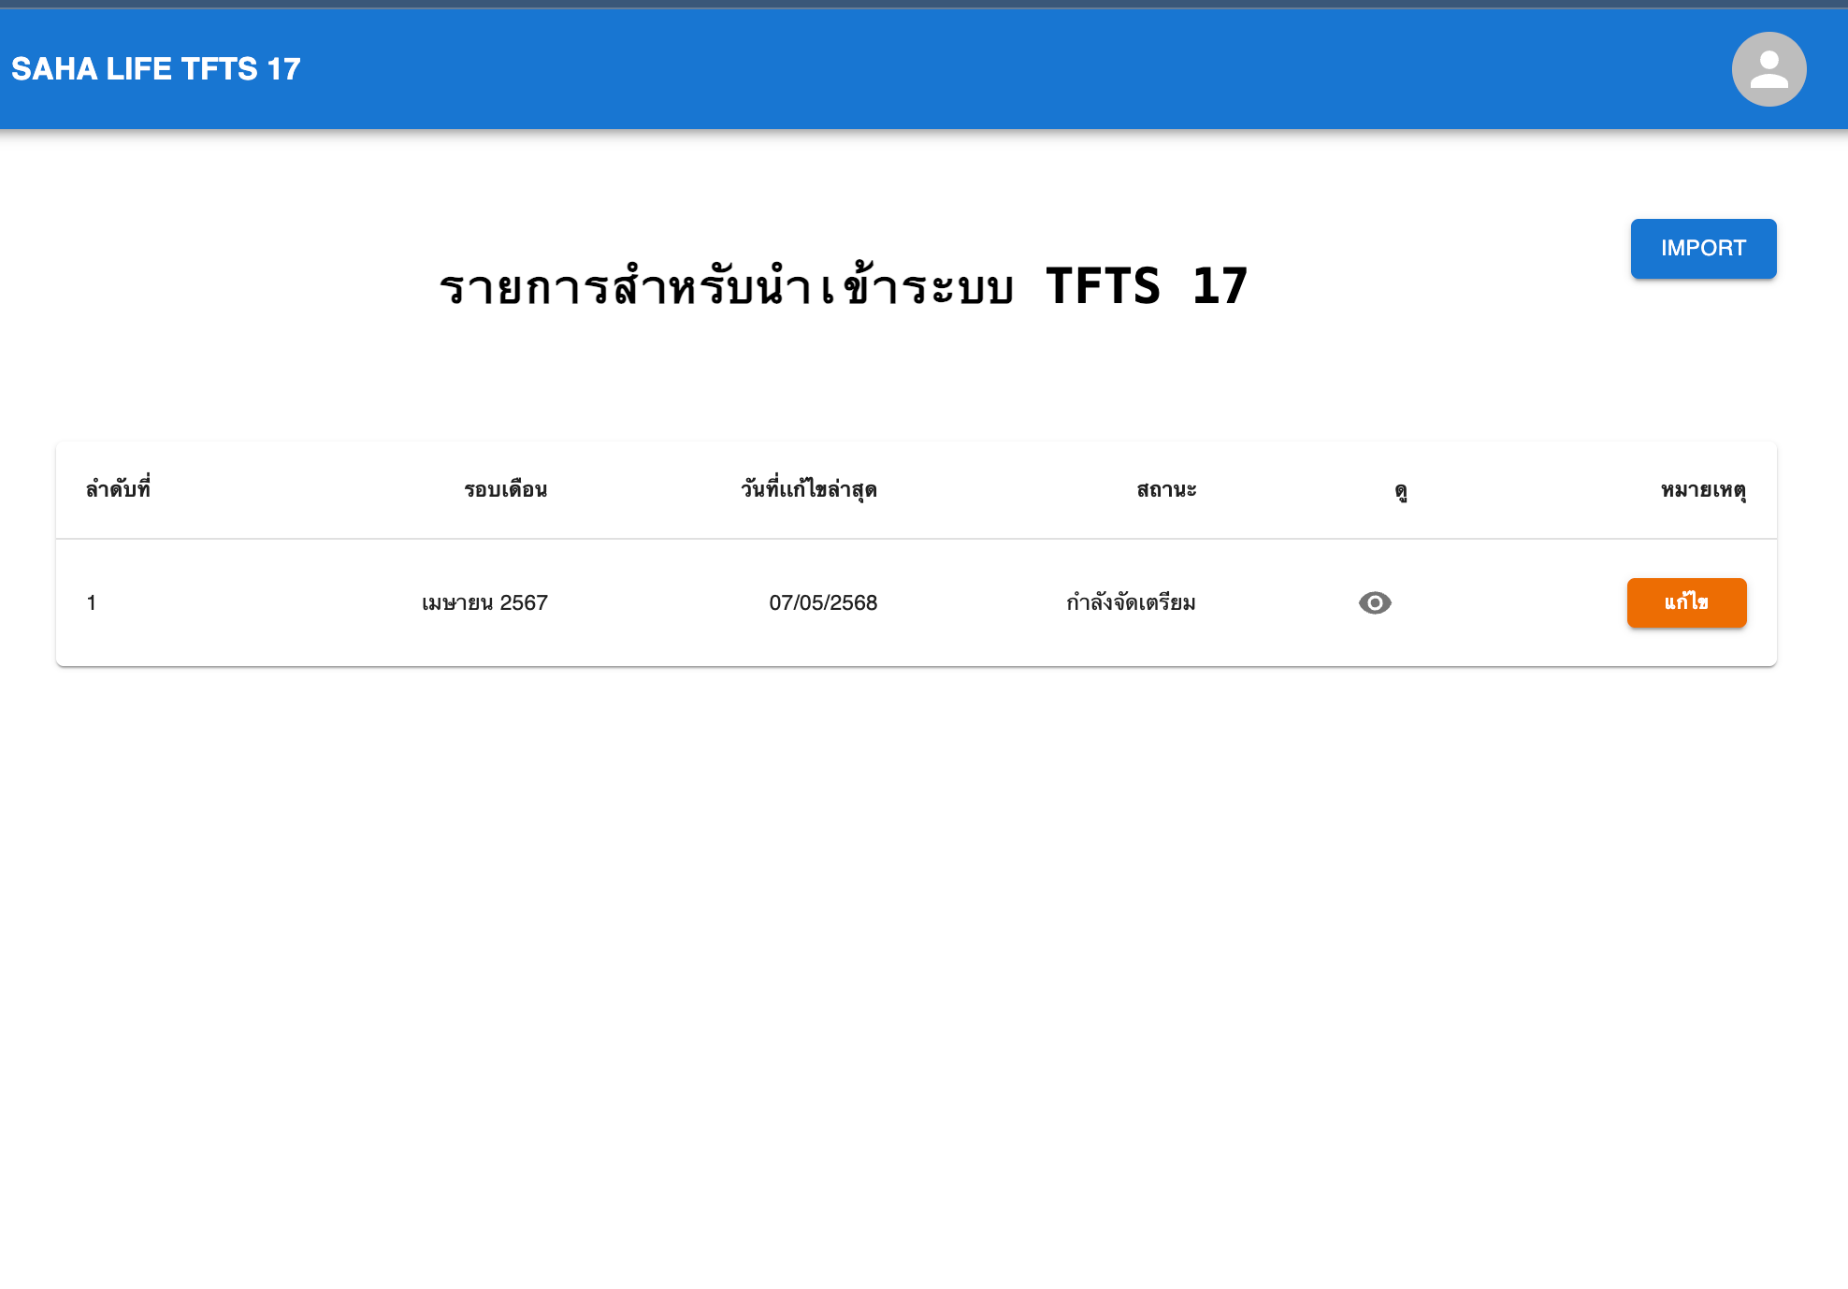Click blank row area between eye icon and แก้ไข
The height and width of the screenshot is (1289, 1848).
(1510, 603)
